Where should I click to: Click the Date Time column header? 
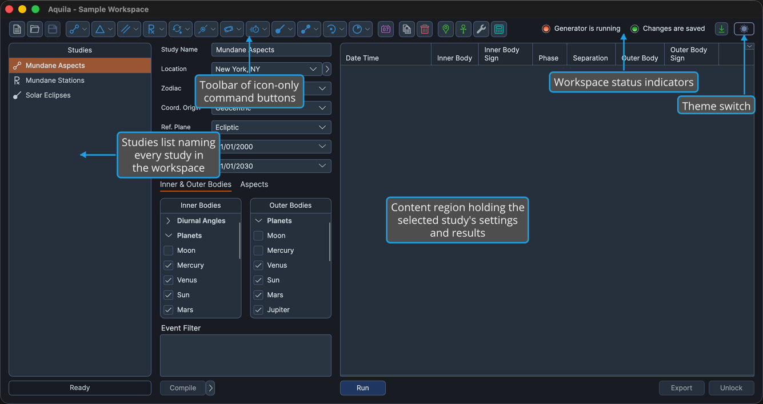point(386,54)
